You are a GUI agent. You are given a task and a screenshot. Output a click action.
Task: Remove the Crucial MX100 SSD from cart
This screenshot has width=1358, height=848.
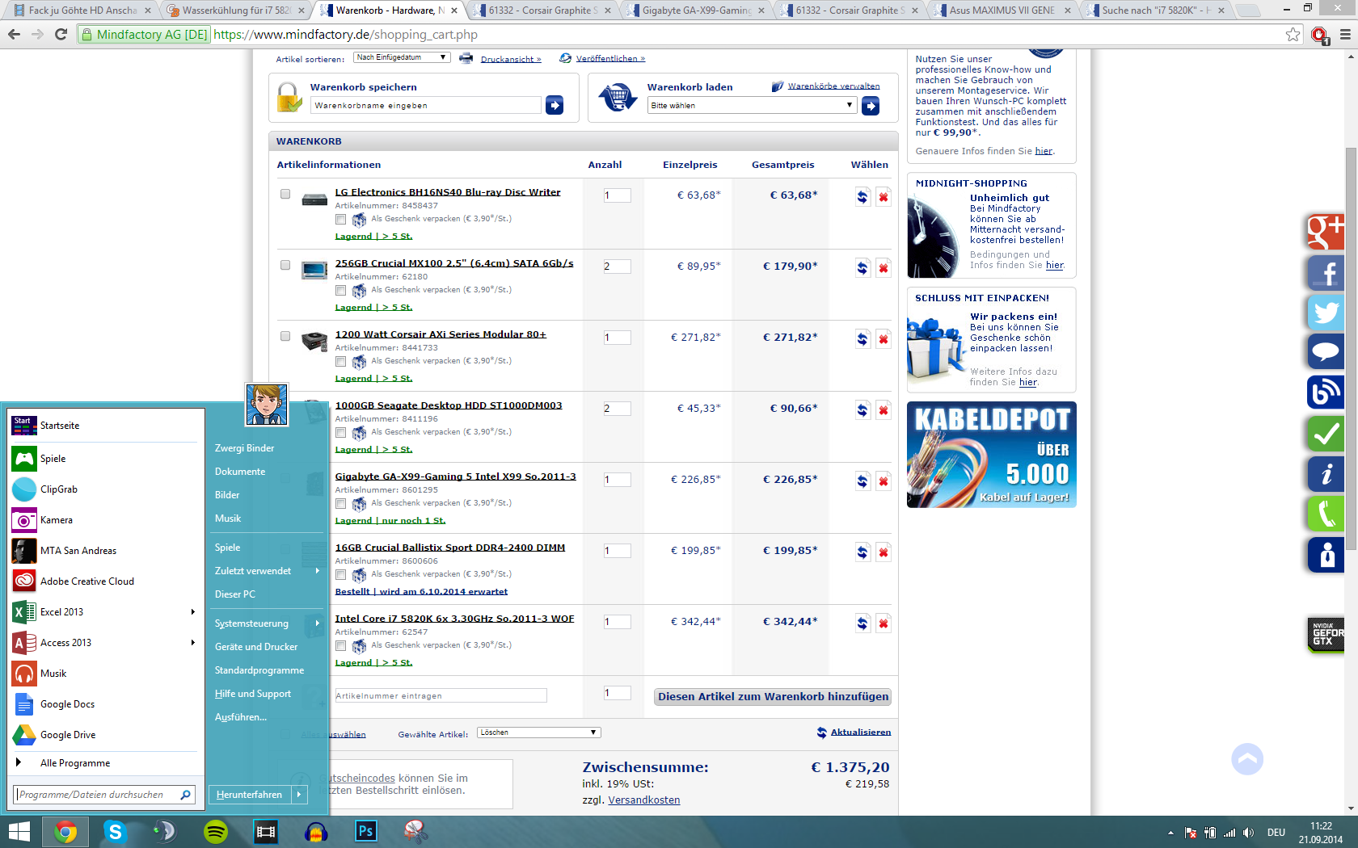(x=884, y=268)
